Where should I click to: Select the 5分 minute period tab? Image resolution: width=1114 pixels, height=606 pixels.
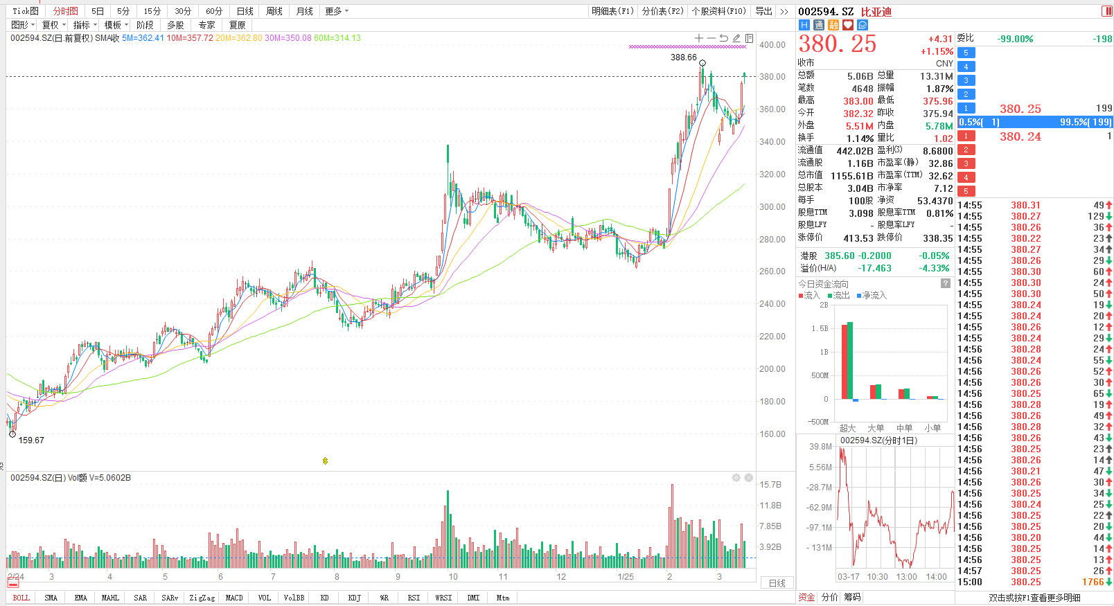(123, 11)
